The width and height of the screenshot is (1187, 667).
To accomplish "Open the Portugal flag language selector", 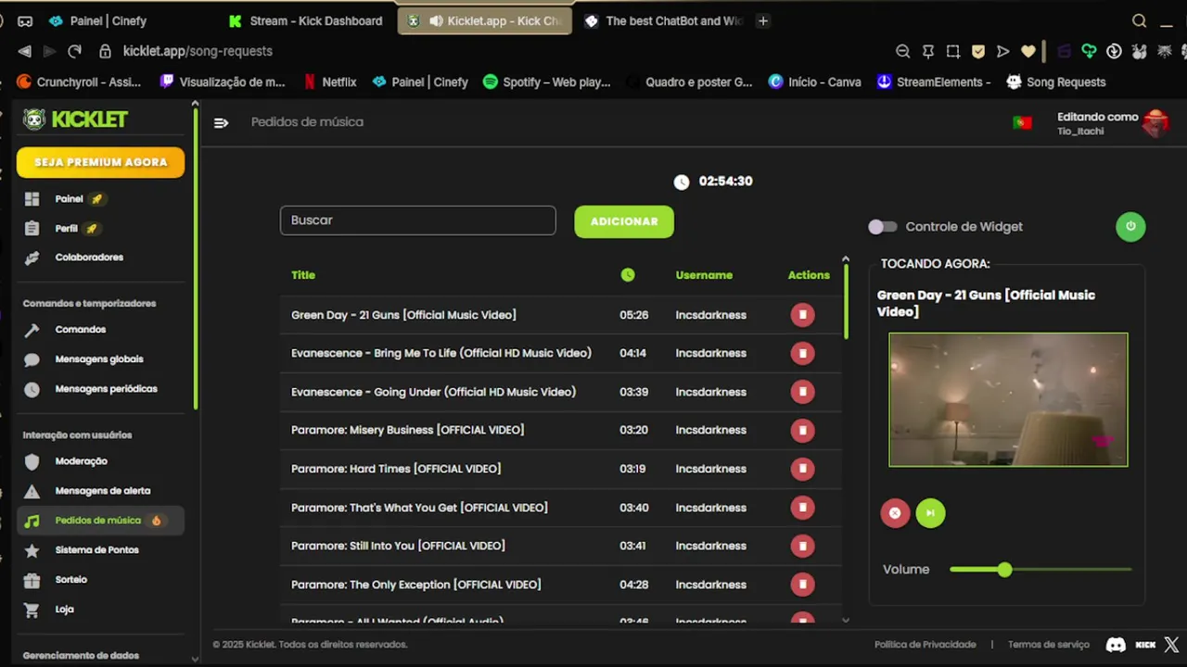I will coord(1022,122).
